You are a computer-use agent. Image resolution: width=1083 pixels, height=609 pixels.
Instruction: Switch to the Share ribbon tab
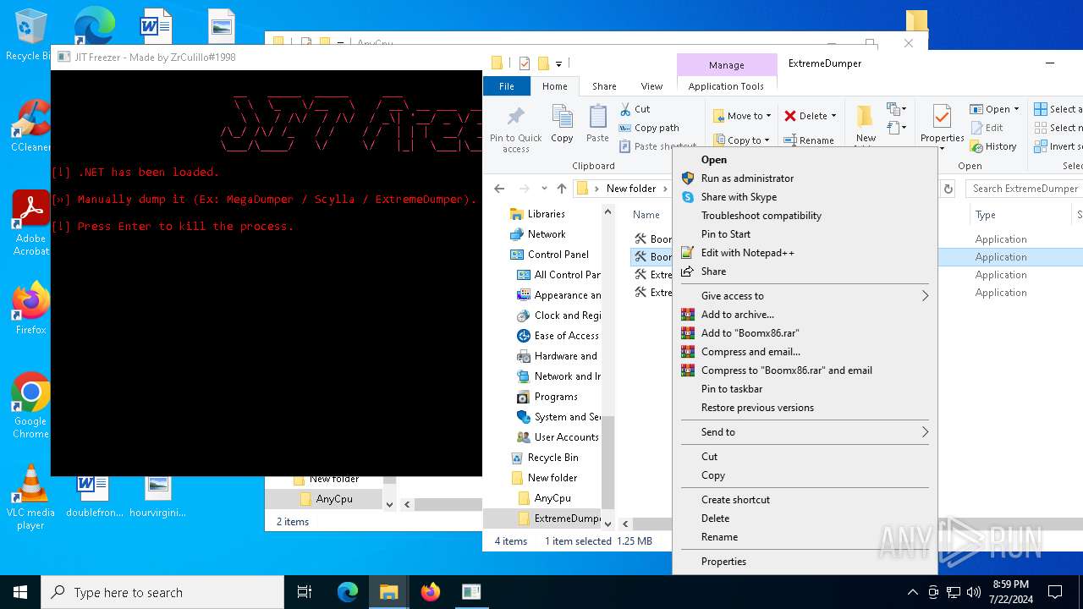pos(604,86)
